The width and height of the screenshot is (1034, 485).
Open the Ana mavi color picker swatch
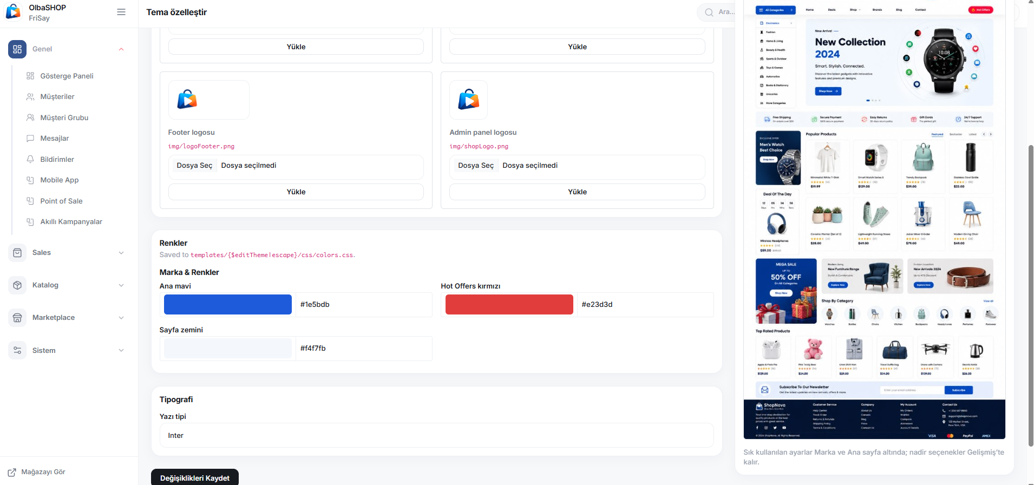pyautogui.click(x=228, y=305)
